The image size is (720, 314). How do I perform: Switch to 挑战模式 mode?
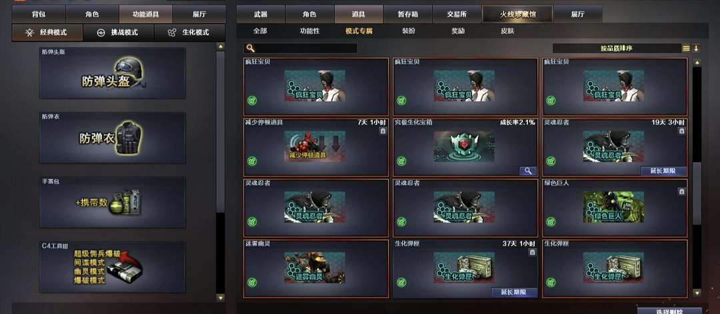[x=119, y=33]
